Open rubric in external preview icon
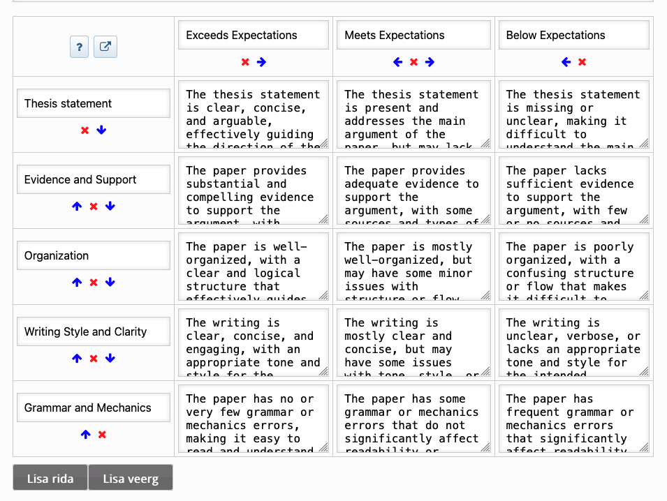 click(105, 47)
